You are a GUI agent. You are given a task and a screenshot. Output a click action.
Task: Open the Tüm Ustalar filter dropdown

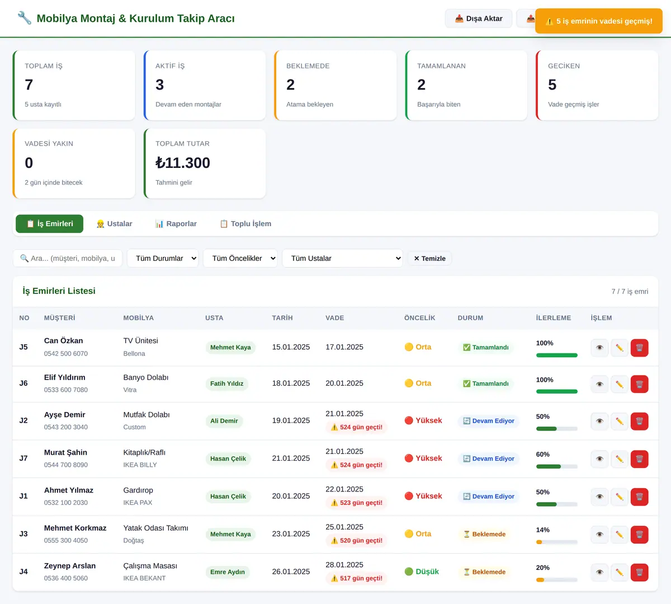[342, 258]
